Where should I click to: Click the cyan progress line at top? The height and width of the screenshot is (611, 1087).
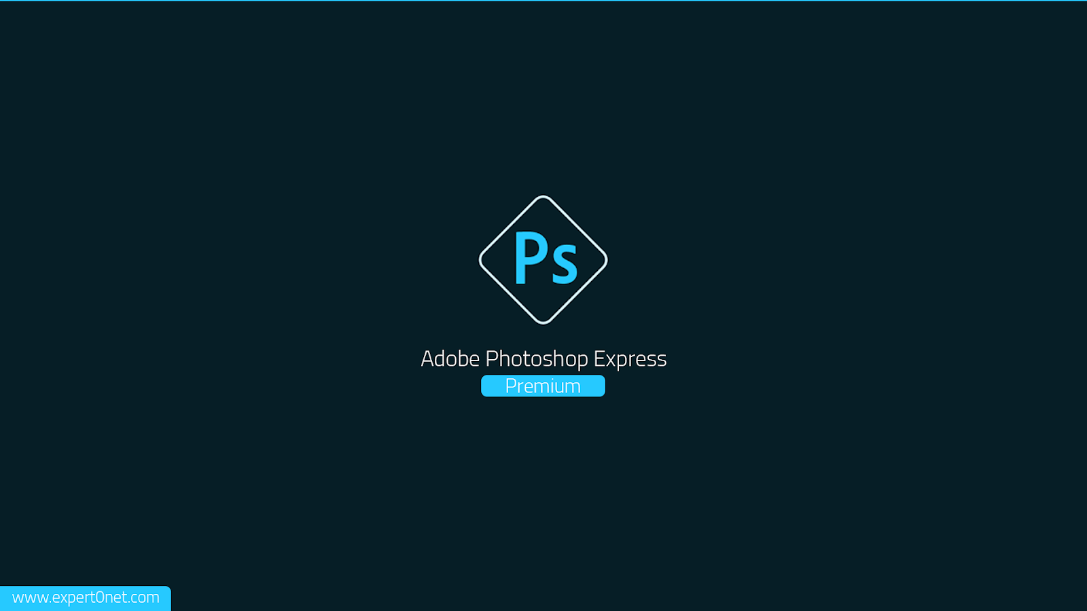point(543,1)
